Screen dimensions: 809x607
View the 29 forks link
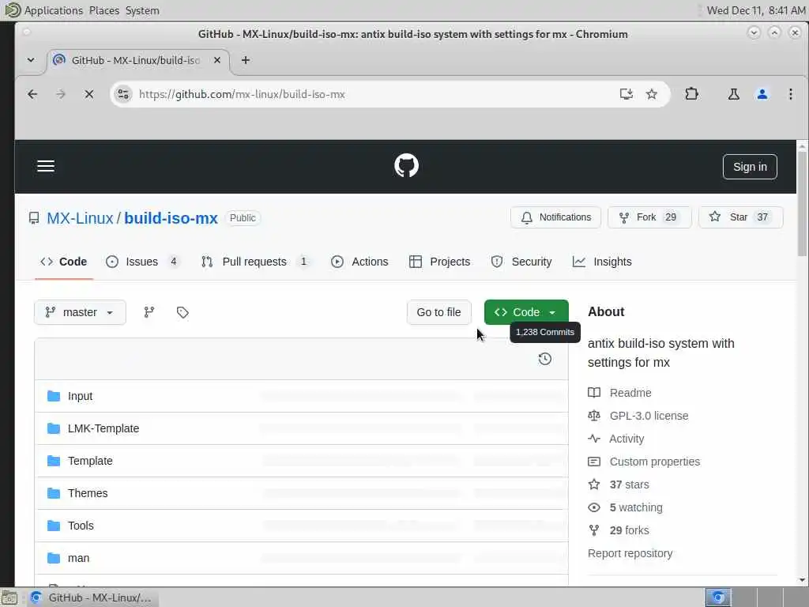(629, 530)
